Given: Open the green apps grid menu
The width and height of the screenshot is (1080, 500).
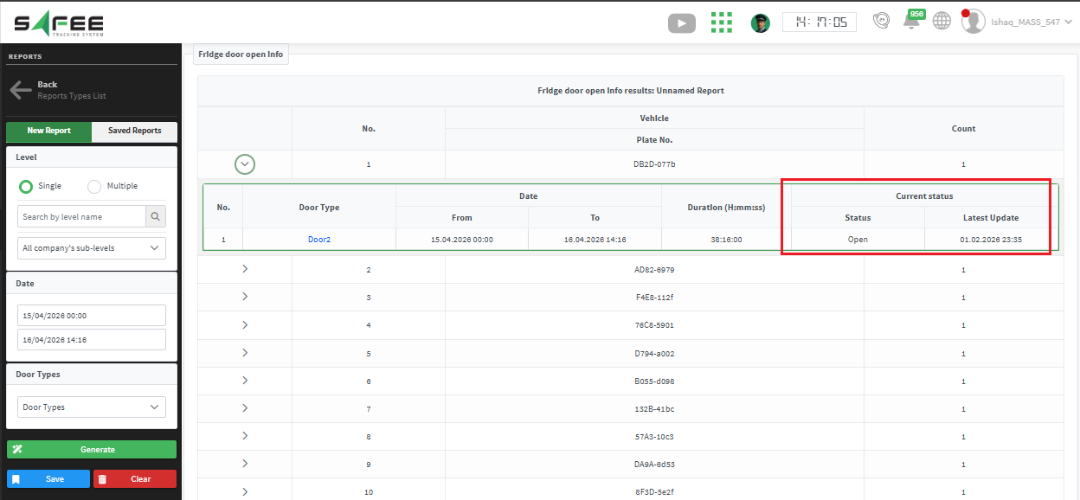Looking at the screenshot, I should [x=721, y=22].
